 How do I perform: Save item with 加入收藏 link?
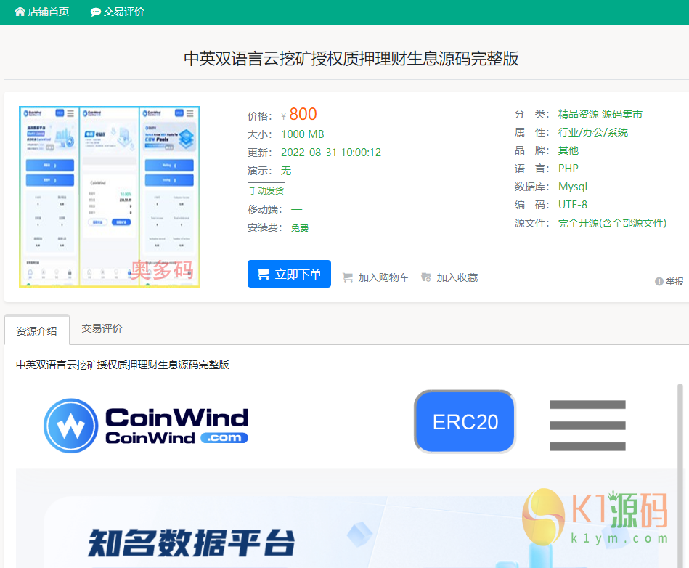[x=457, y=278]
